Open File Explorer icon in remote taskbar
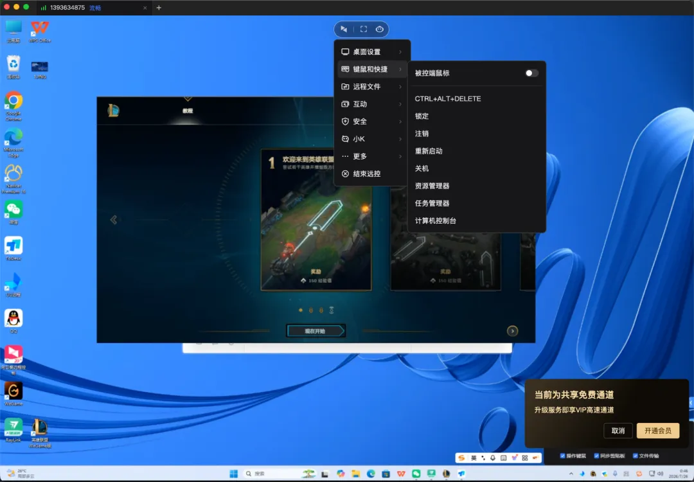The height and width of the screenshot is (482, 694). click(355, 474)
